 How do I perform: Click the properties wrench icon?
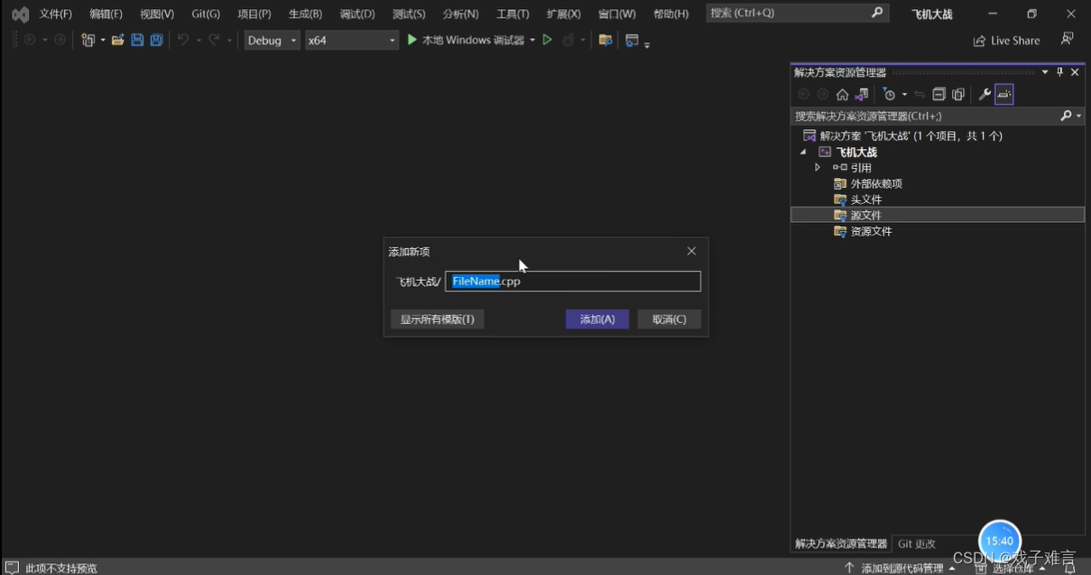pyautogui.click(x=985, y=95)
